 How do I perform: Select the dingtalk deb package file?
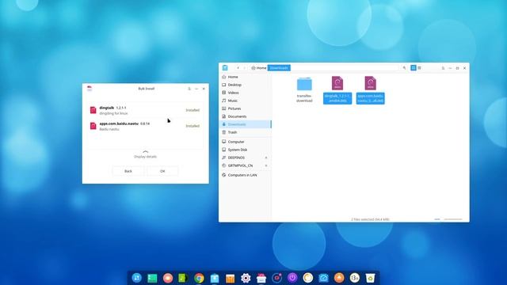pyautogui.click(x=337, y=90)
